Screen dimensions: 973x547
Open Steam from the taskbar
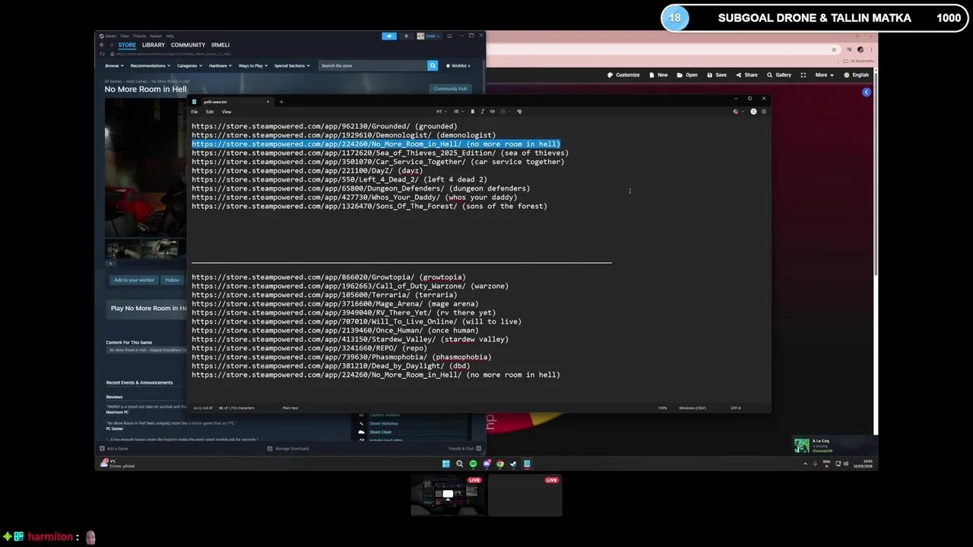pyautogui.click(x=513, y=463)
